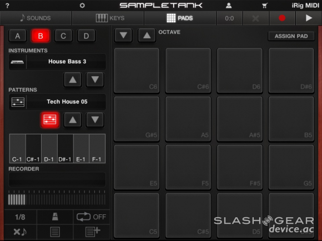The height and width of the screenshot is (241, 322).
Task: Click the Recorder display field
Action: [x=57, y=179]
